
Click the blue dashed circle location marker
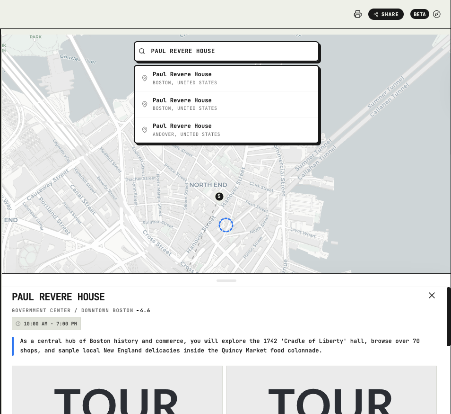coord(226,225)
